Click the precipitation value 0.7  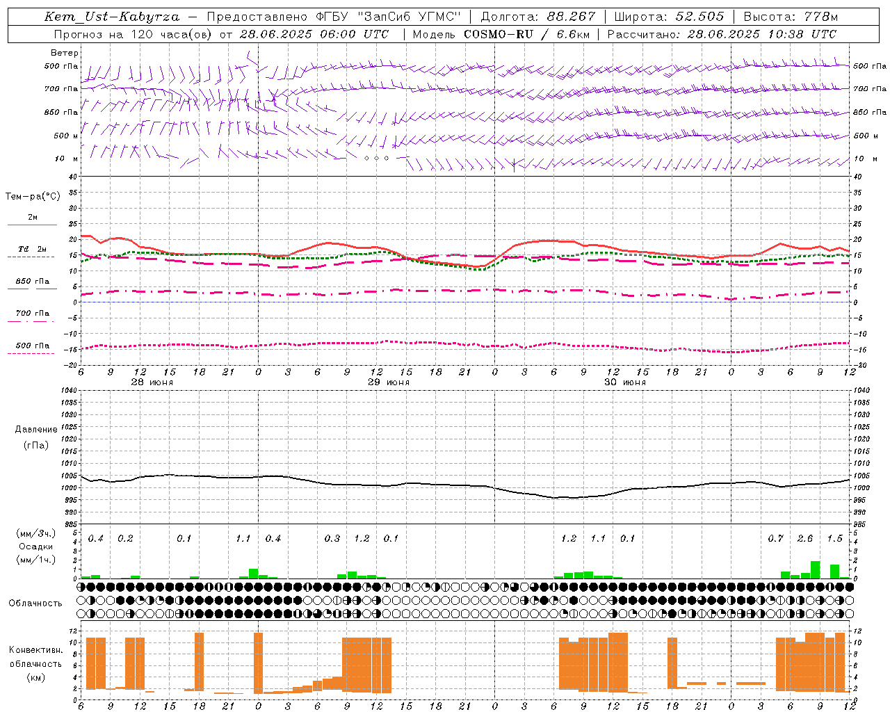pyautogui.click(x=775, y=539)
